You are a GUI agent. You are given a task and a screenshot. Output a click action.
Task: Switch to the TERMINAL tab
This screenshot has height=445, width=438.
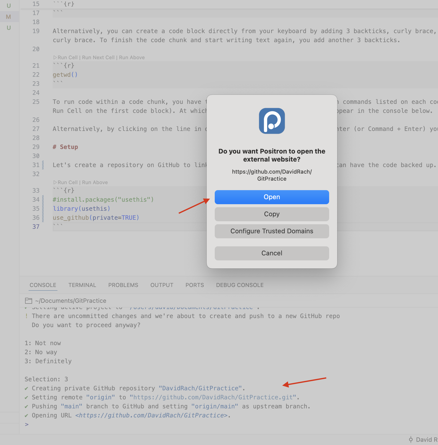82,285
